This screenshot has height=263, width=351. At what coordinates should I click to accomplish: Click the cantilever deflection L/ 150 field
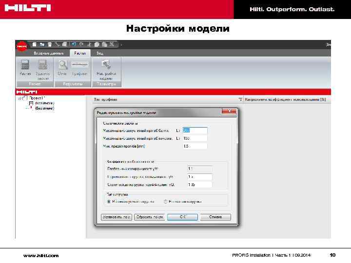(x=195, y=138)
